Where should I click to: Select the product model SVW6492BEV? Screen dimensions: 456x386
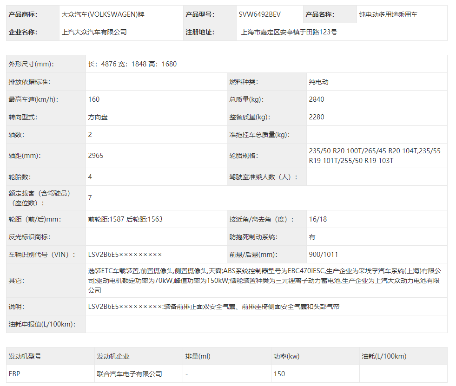(x=260, y=14)
